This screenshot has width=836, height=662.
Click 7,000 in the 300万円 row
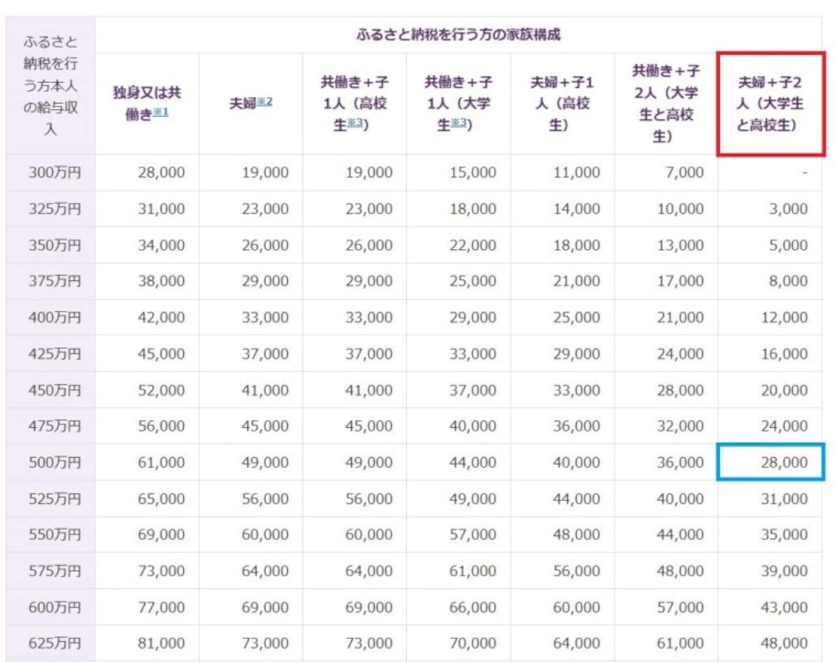[685, 173]
